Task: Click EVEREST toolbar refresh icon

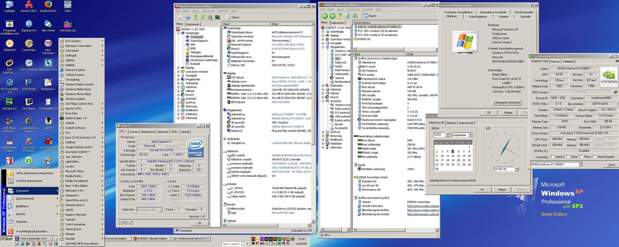Action: click(347, 16)
